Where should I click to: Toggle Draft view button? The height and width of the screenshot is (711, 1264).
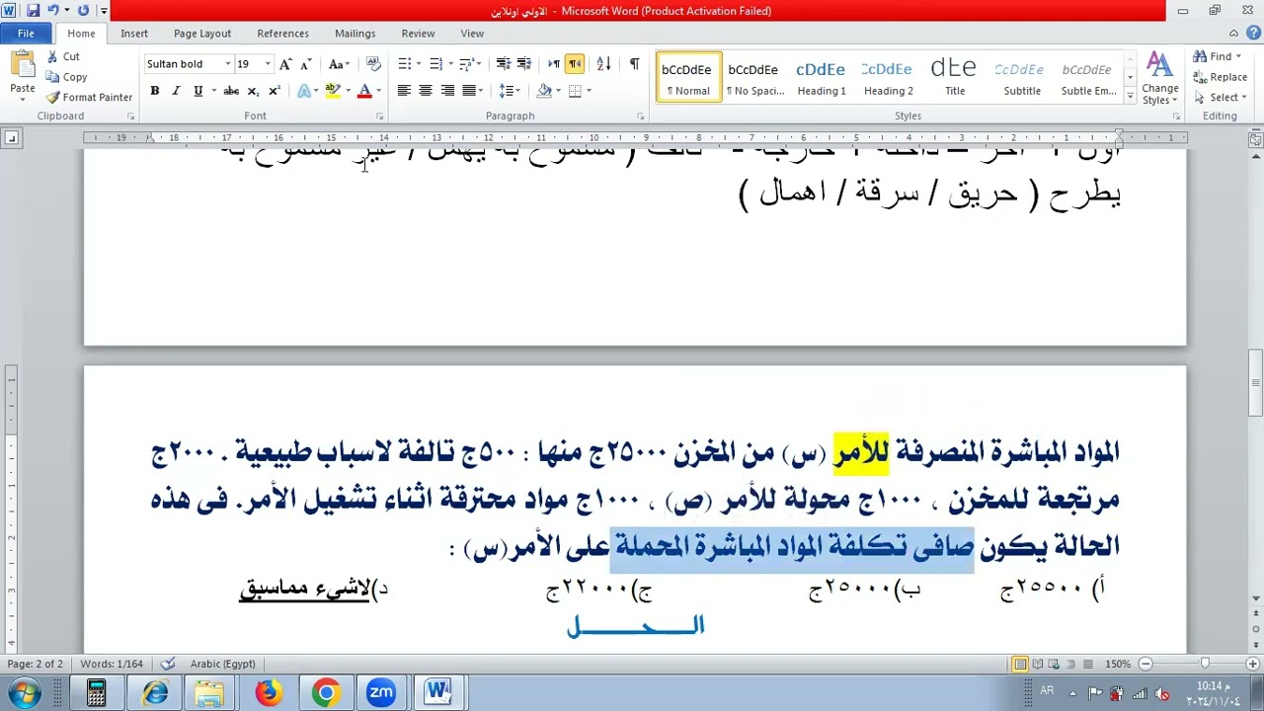pos(1088,664)
